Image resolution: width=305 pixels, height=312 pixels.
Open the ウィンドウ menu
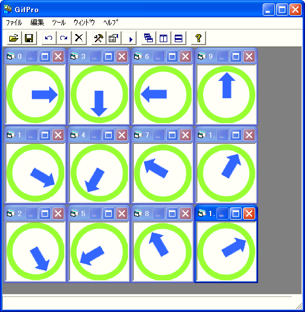(84, 23)
